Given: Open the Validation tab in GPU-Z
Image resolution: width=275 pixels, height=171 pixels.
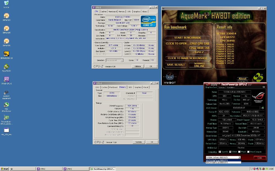Looking at the screenshot, I should [x=230, y=88].
